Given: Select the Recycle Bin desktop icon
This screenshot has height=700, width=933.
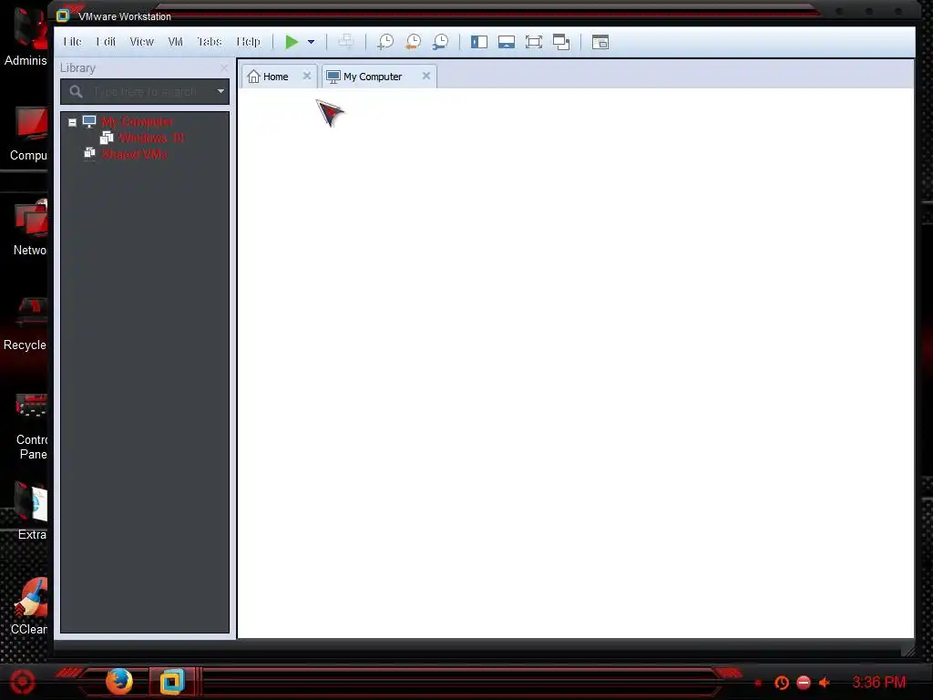Looking at the screenshot, I should [x=26, y=324].
